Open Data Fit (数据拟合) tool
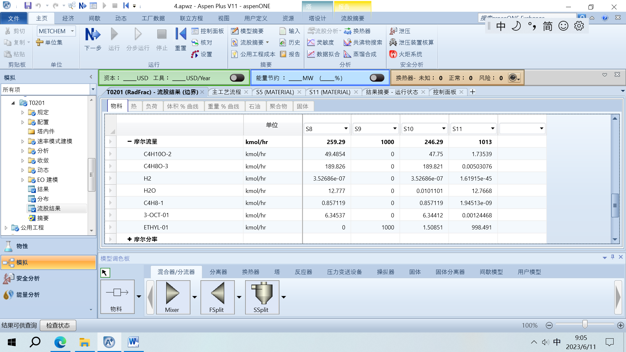Screen dimensions: 626x352 pos(324,54)
